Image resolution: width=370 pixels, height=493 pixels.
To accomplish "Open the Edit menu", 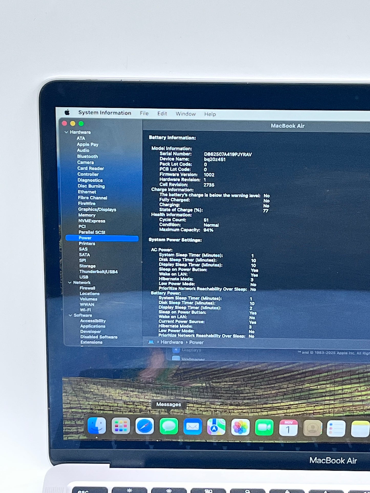I will (x=162, y=113).
